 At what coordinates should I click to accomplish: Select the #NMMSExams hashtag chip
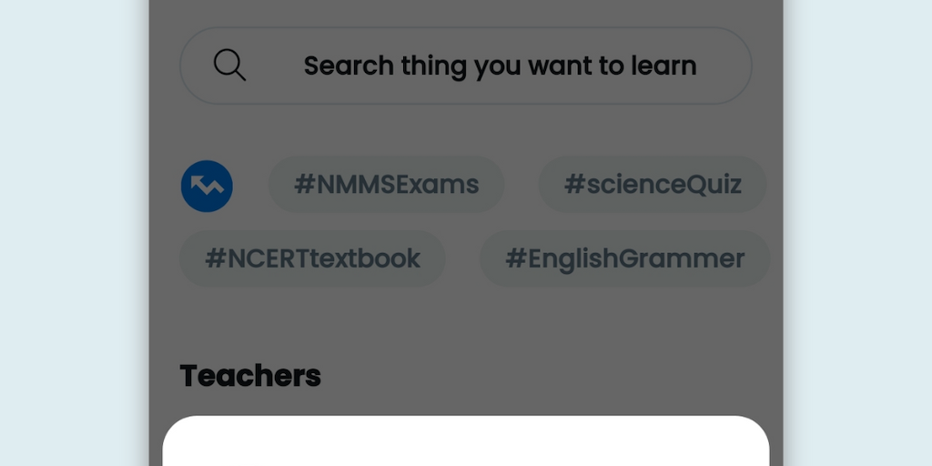pos(386,185)
